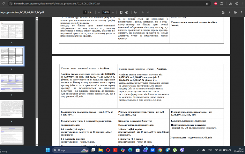Click the current page number field
The height and width of the screenshot is (154, 245).
(x=85, y=12)
